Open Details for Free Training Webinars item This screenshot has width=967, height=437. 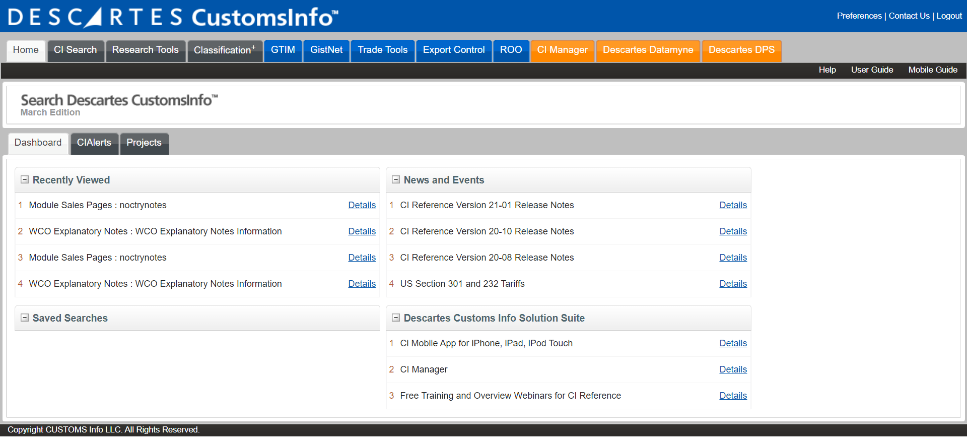point(733,396)
